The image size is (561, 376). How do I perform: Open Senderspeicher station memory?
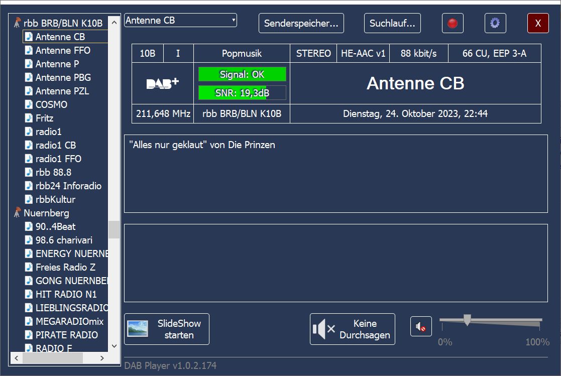click(301, 23)
